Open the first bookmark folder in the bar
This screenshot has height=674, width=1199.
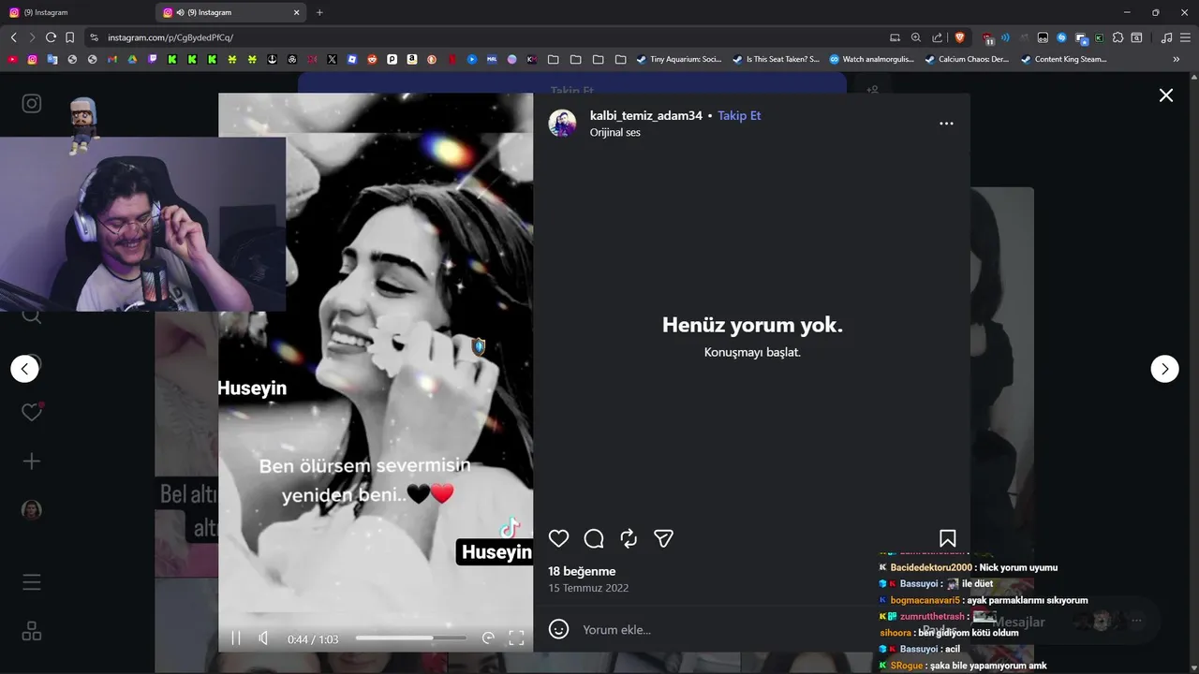(x=554, y=59)
